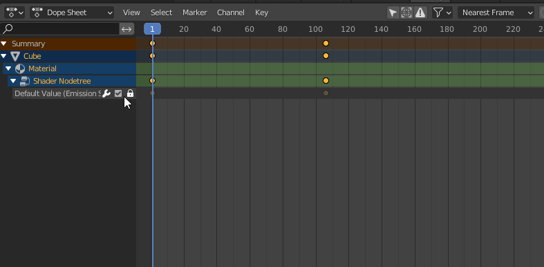The image size is (544, 267).
Task: Open the Filters funnel dropdown
Action: [x=442, y=13]
